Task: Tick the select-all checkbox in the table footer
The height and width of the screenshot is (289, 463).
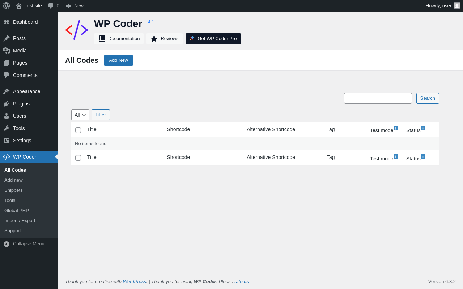Action: coord(78,158)
